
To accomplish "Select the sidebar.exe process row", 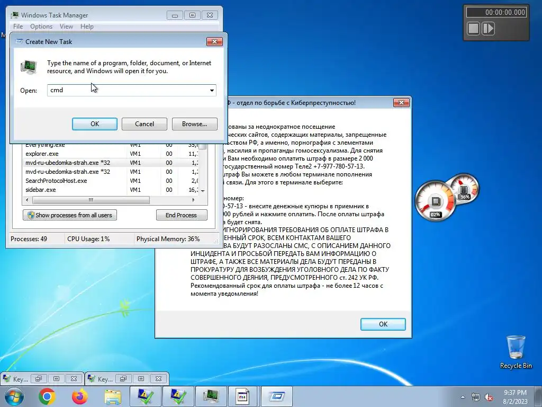I will [111, 190].
